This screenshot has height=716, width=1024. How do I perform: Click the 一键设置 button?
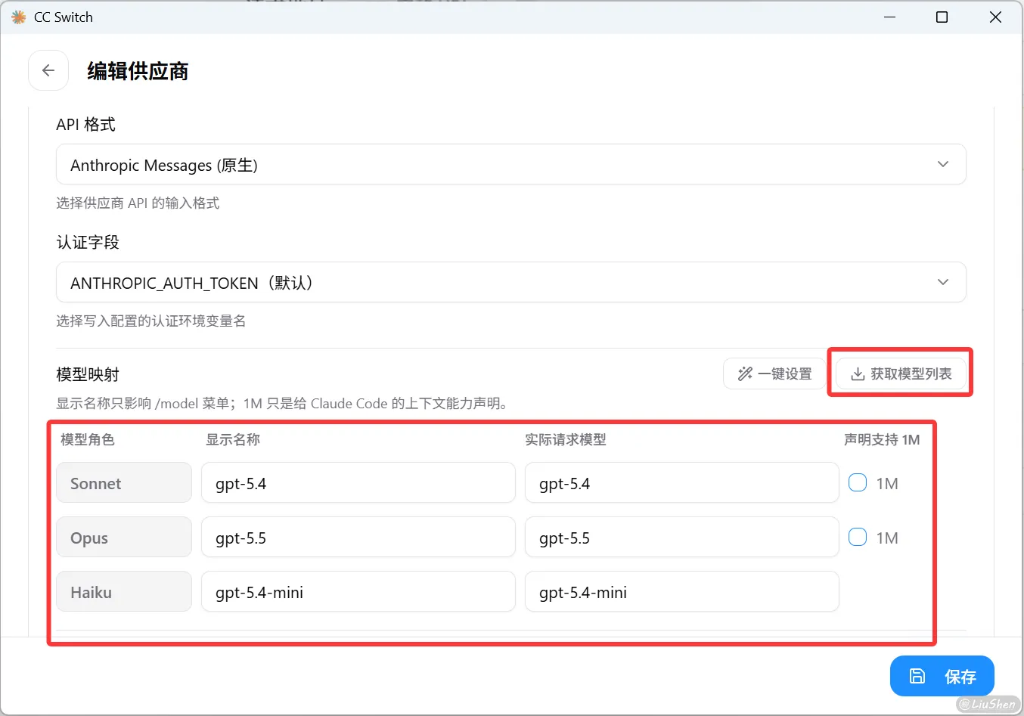click(774, 373)
